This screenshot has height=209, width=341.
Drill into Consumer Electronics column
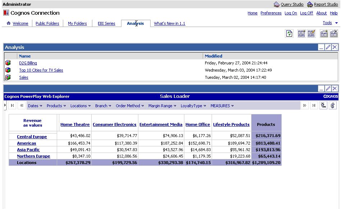point(115,124)
